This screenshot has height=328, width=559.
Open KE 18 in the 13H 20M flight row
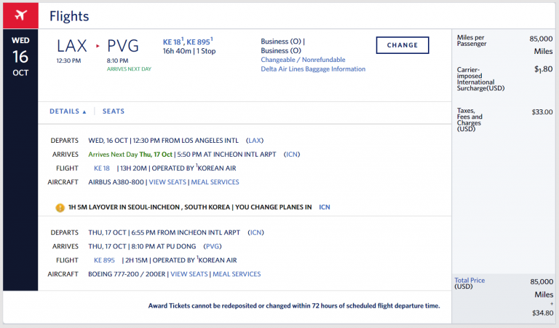102,168
